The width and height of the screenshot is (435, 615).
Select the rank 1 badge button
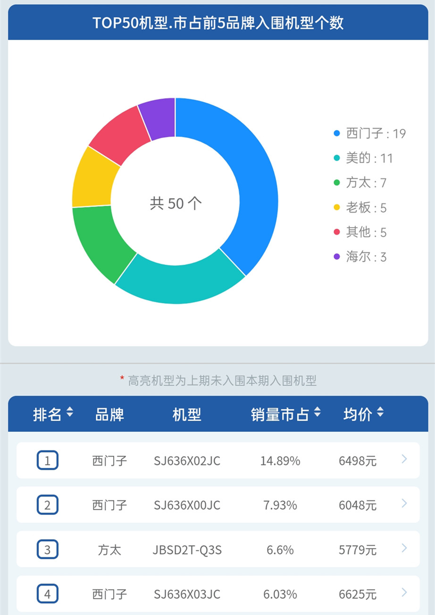47,460
